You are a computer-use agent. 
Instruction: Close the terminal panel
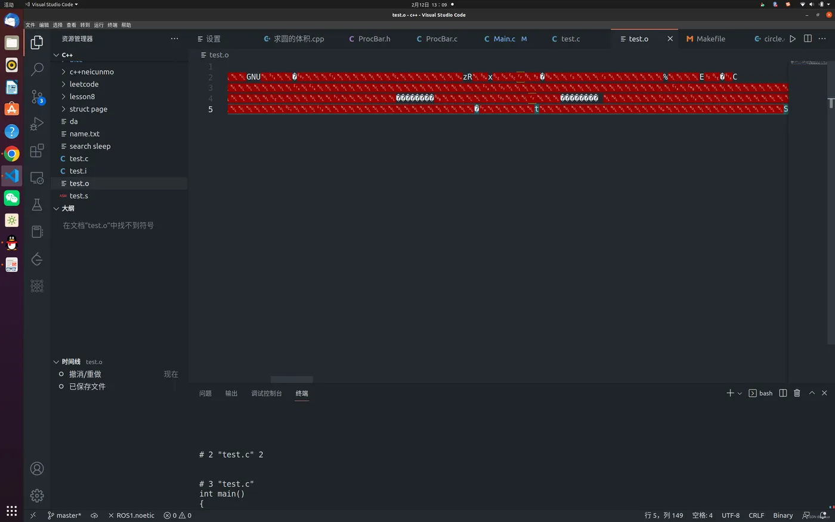coord(824,393)
